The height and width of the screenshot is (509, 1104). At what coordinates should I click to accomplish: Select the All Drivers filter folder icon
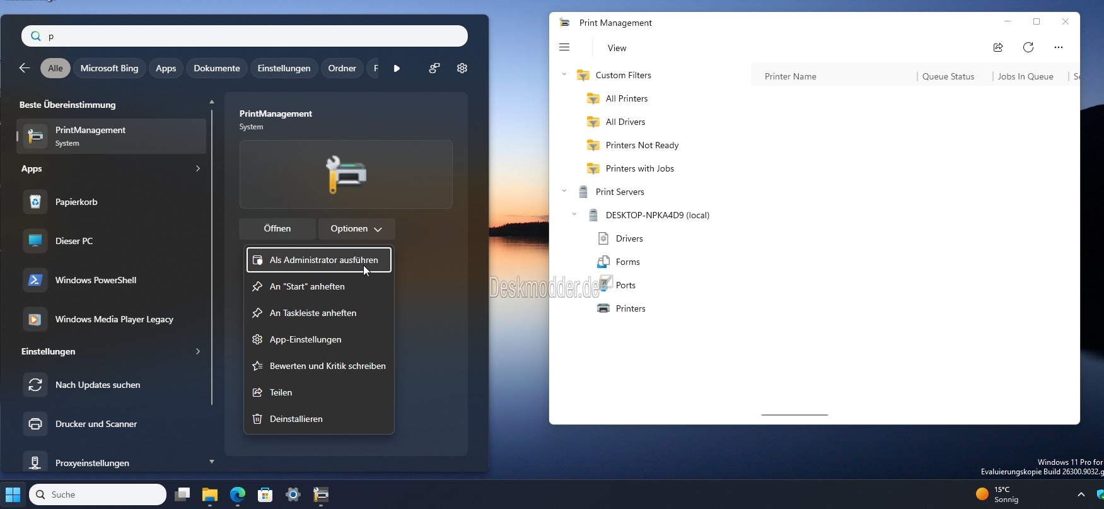pyautogui.click(x=593, y=122)
